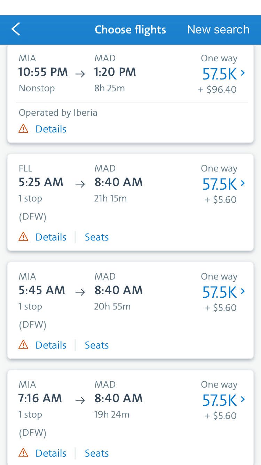Tap route arrow on FLL 5:25 AM flight
The height and width of the screenshot is (465, 261).
coord(80,184)
